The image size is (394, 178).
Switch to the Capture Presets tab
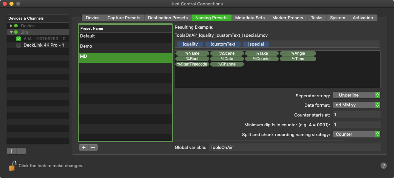(x=124, y=18)
